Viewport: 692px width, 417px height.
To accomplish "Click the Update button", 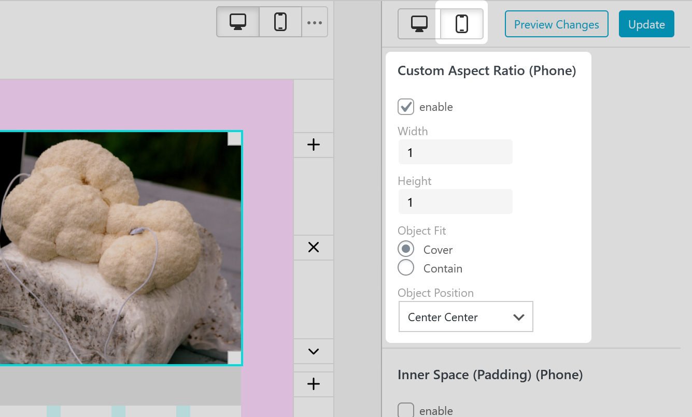I will tap(646, 24).
